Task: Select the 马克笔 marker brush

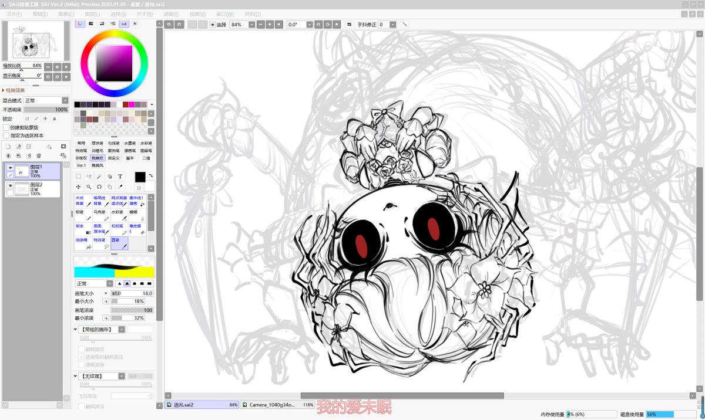Action: click(x=100, y=215)
